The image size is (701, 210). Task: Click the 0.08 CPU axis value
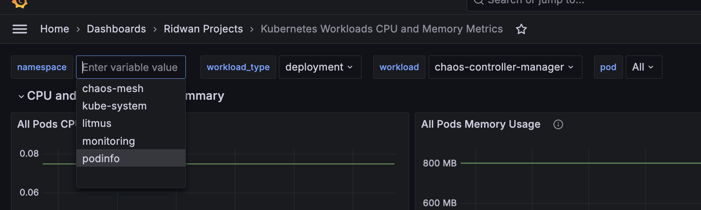pyautogui.click(x=29, y=154)
